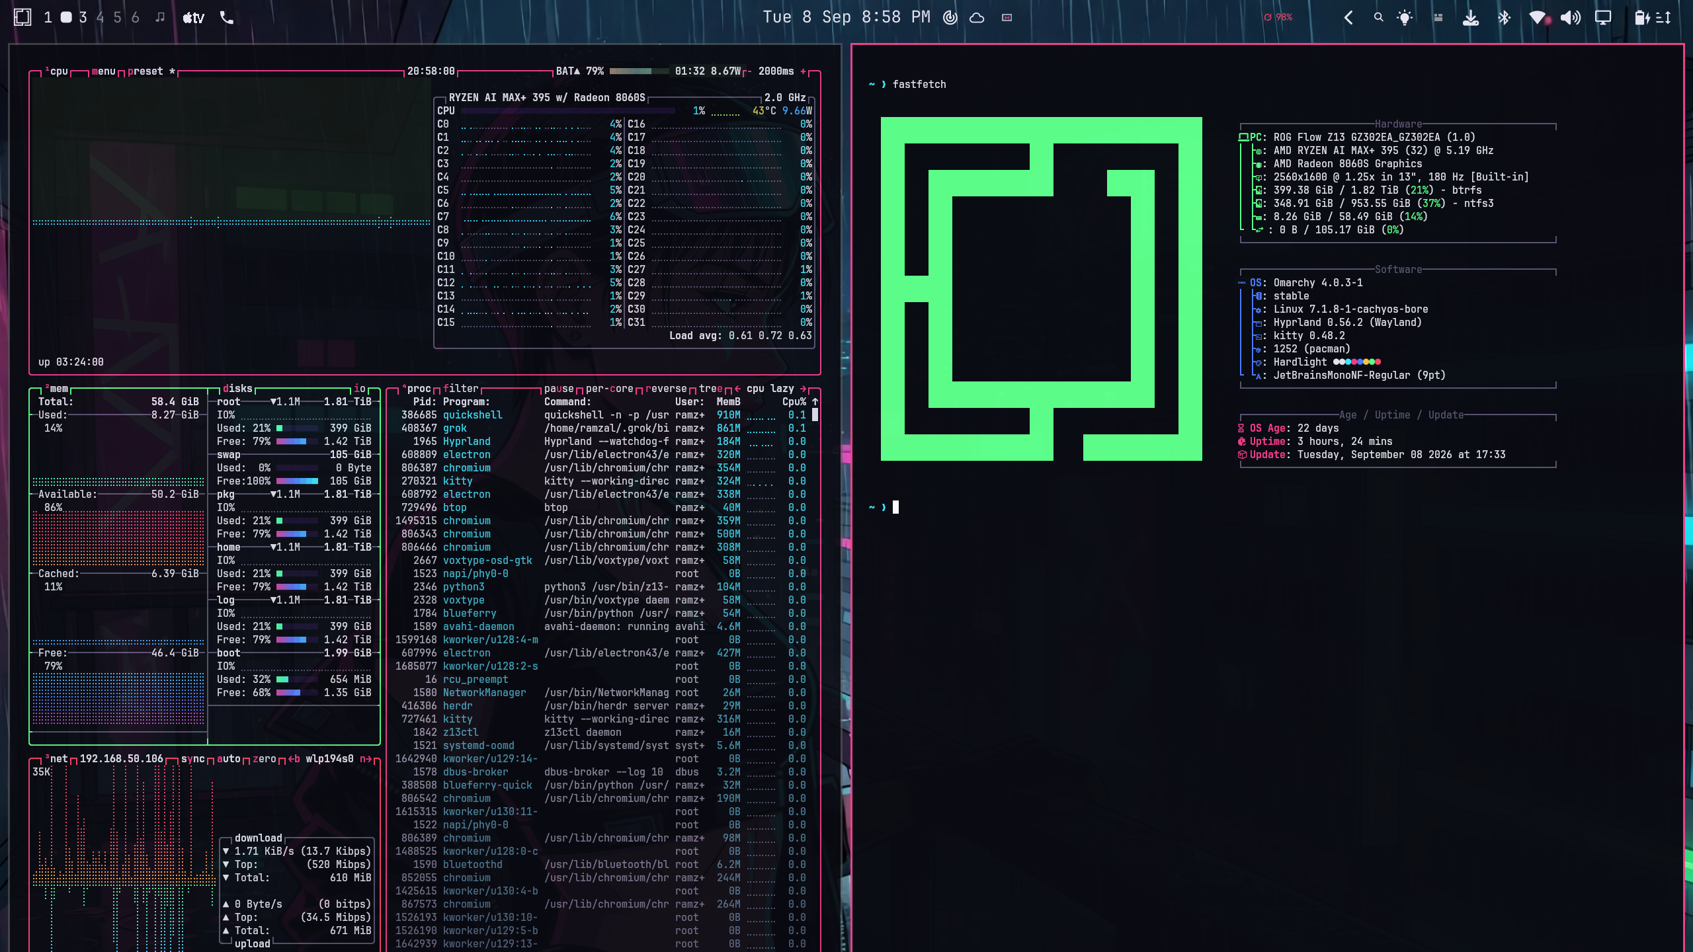Image resolution: width=1693 pixels, height=952 pixels.
Task: Expand the tray with the left chevron
Action: click(1348, 18)
